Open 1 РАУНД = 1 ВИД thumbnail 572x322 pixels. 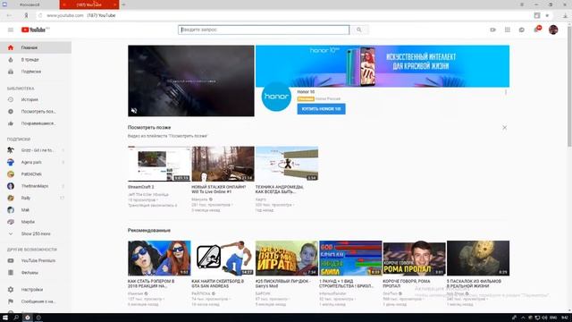click(x=350, y=258)
